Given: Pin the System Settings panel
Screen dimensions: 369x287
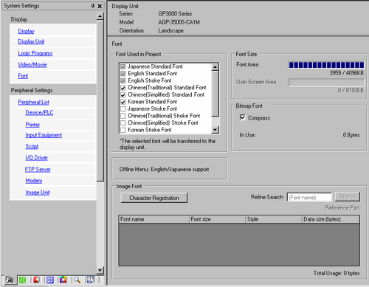Looking at the screenshot, I should click(x=93, y=6).
